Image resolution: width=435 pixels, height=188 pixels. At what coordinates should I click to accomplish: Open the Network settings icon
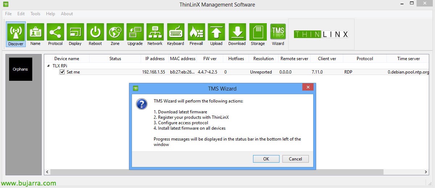pos(155,34)
